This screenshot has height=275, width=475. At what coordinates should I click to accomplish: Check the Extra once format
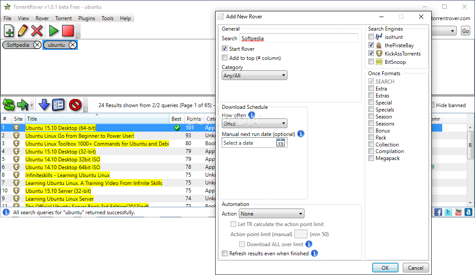click(x=371, y=88)
